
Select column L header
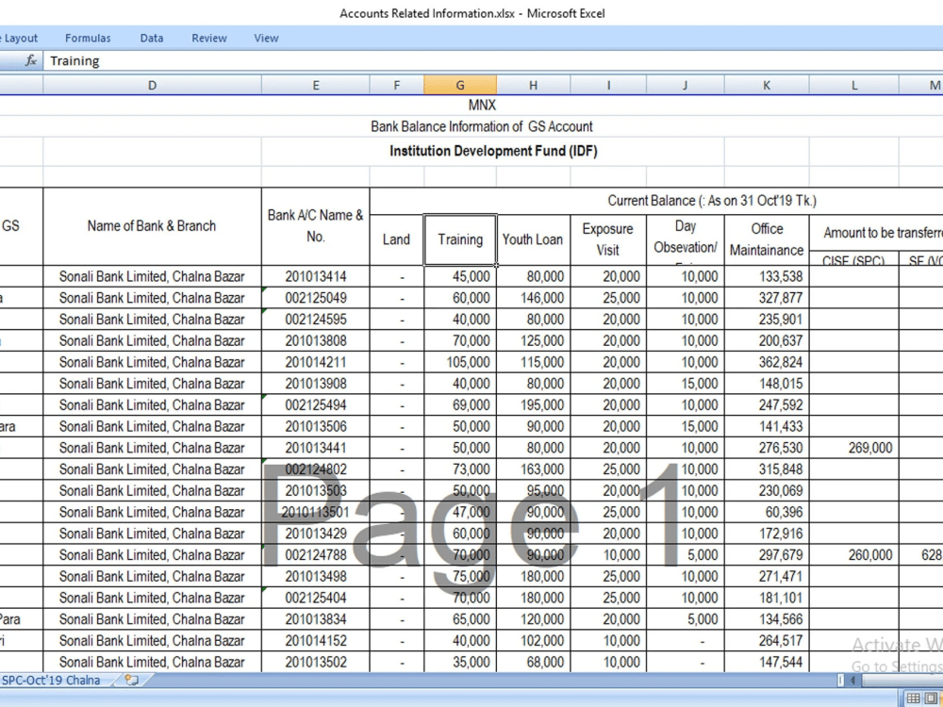854,86
